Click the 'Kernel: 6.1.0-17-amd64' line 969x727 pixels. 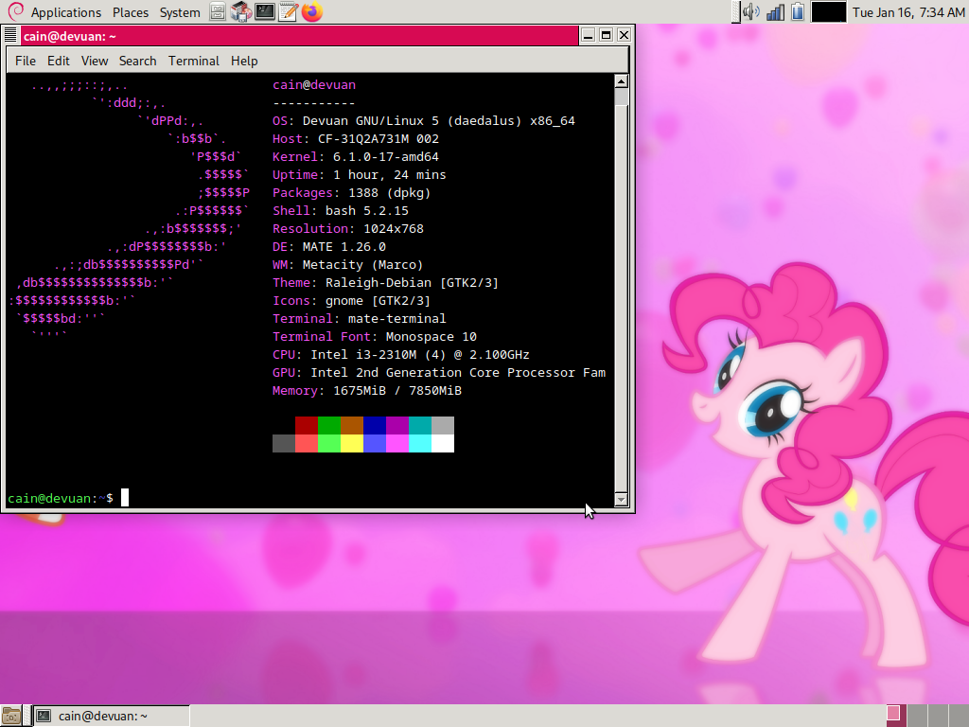pos(356,156)
